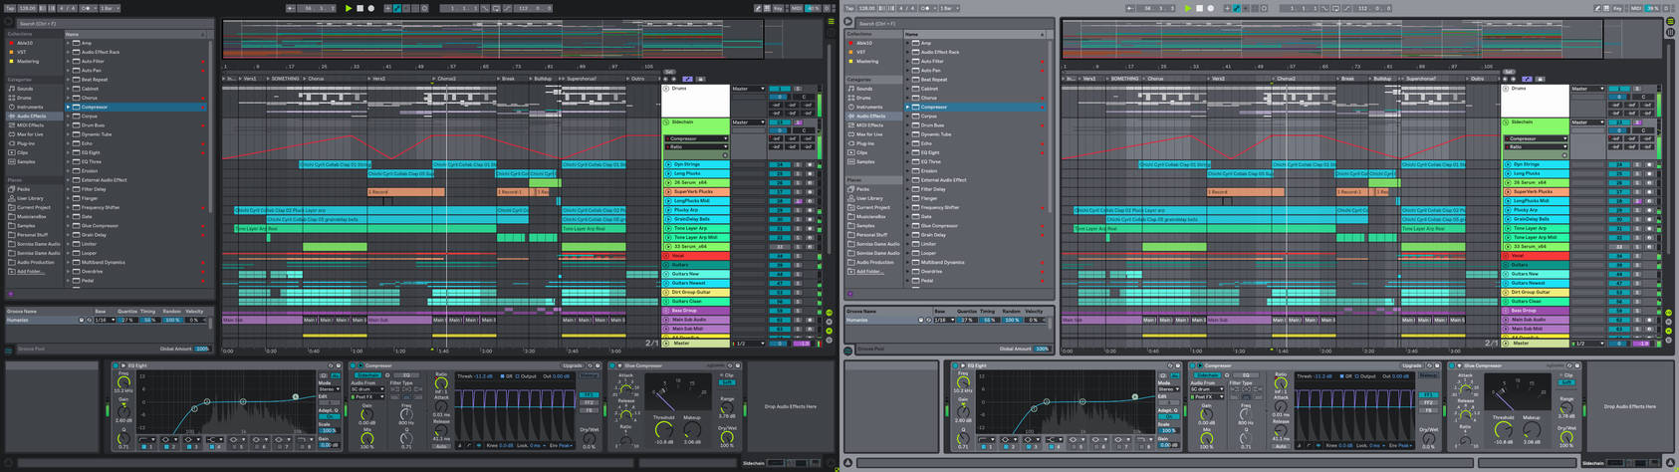Screen dimensions: 1679x472
Task: Open Audio From SC drum dropdown, left window
Action: click(366, 389)
